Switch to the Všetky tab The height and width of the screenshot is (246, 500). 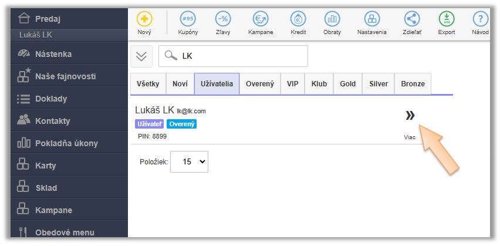coord(147,84)
